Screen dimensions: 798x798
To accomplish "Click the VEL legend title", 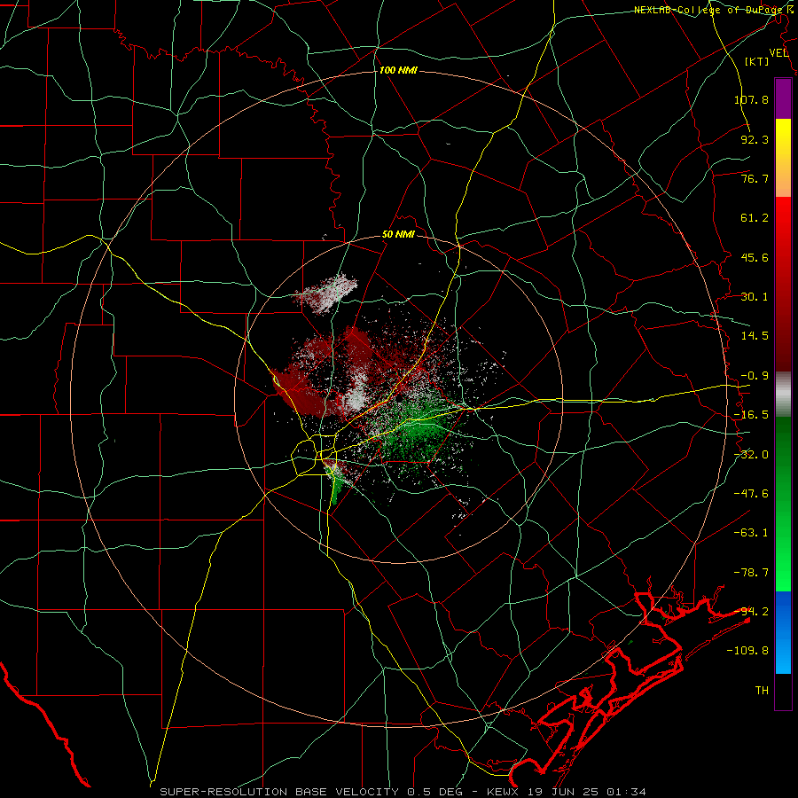I will [779, 53].
